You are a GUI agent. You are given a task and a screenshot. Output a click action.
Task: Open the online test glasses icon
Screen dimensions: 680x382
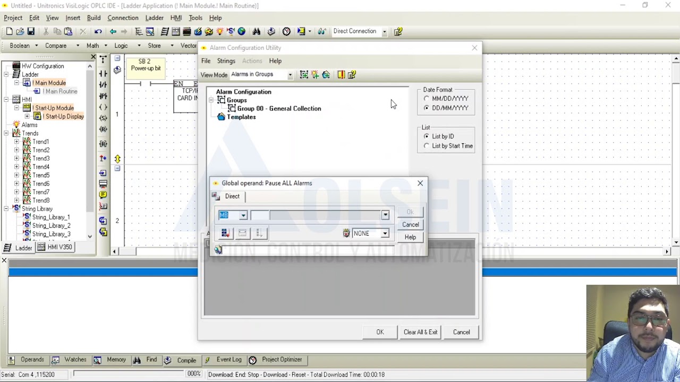(x=321, y=32)
